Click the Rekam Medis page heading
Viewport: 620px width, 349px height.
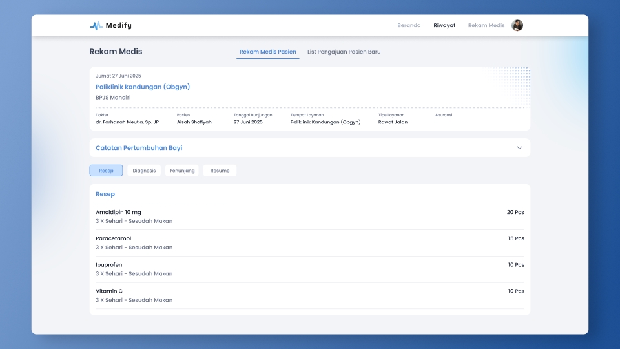(x=116, y=52)
